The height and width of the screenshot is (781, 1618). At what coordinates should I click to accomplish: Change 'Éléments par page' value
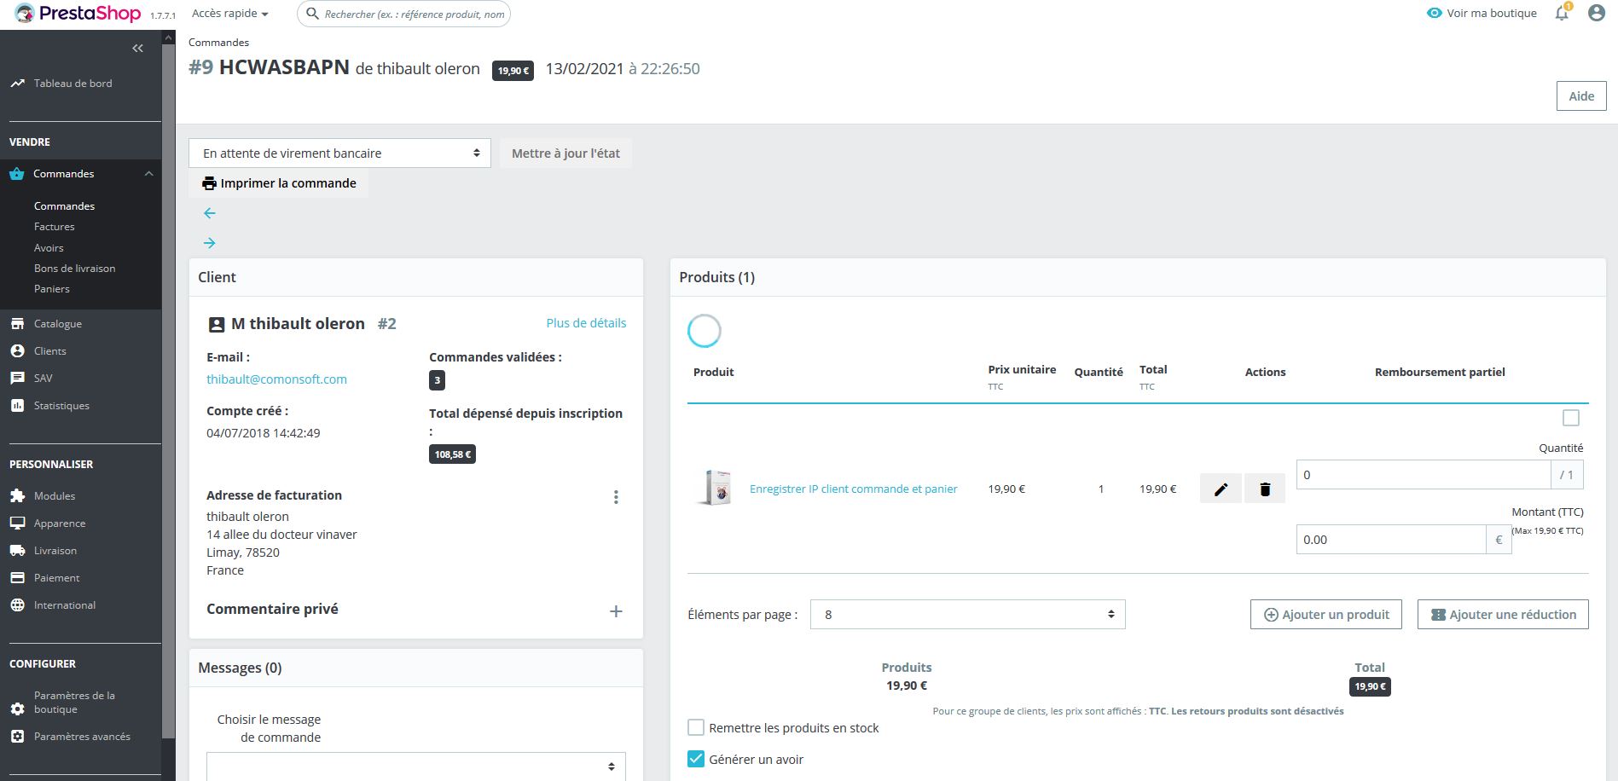967,614
